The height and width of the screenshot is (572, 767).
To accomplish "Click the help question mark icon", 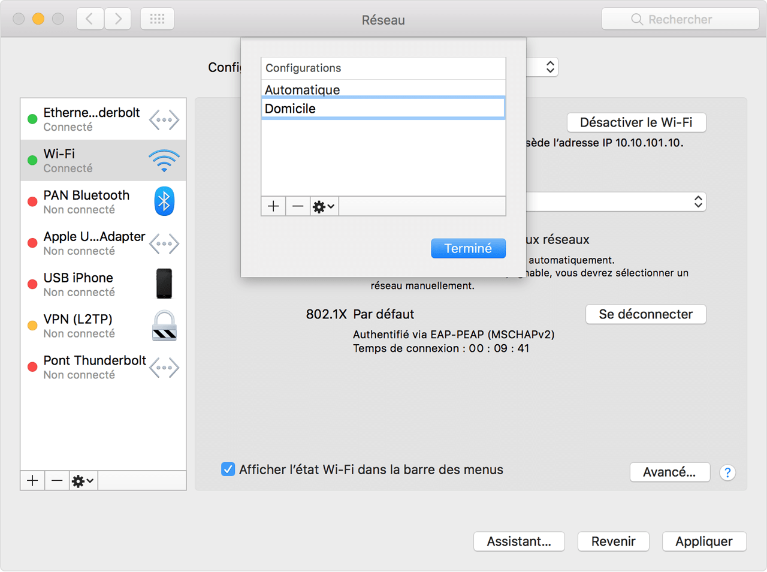I will pyautogui.click(x=727, y=473).
